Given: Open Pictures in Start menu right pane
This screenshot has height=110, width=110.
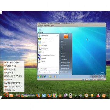Looking at the screenshot, I should 63,47.
